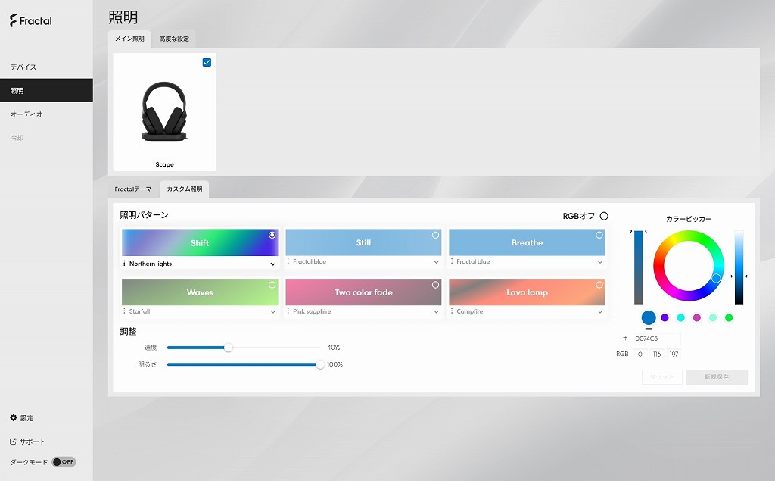
Task: Pick the purple color swatch
Action: click(x=665, y=317)
